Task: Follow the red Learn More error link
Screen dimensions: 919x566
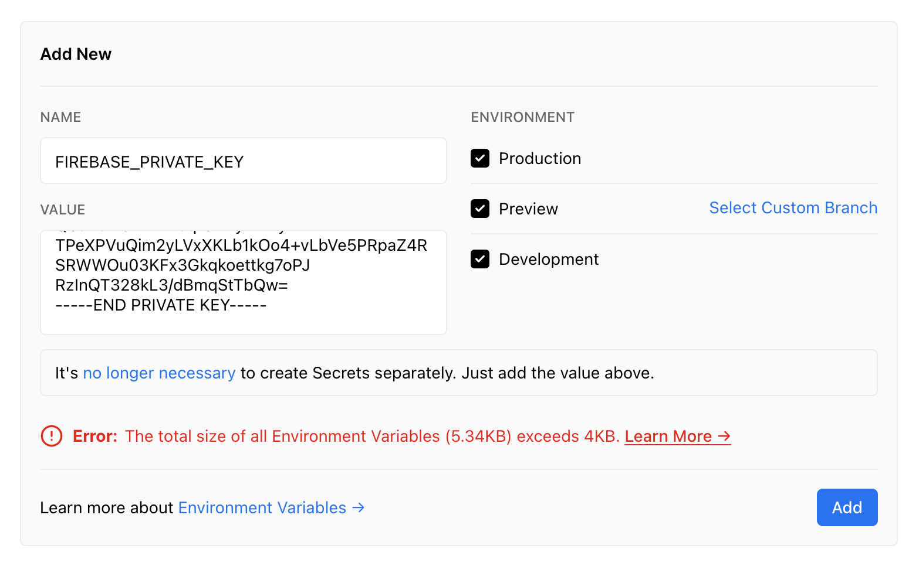Action: coord(678,437)
